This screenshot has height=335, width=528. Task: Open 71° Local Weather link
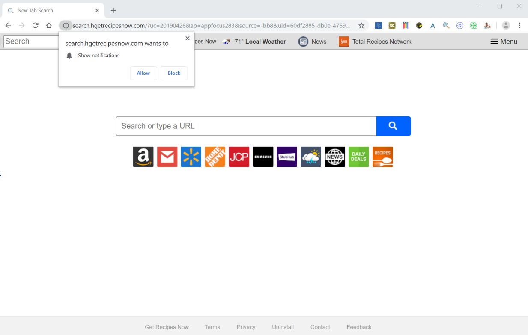click(x=260, y=42)
